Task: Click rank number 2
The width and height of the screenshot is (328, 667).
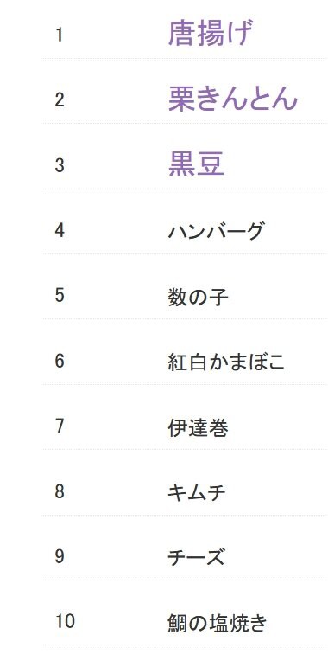Action: (60, 100)
